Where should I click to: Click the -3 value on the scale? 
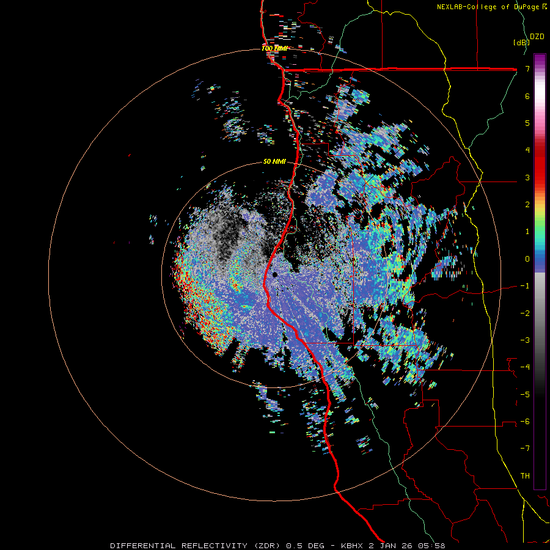point(525,340)
